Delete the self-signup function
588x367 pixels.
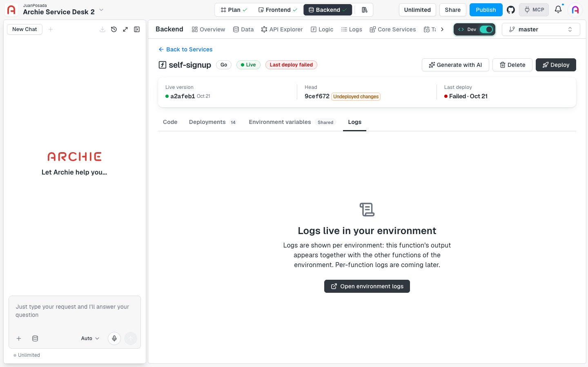(x=512, y=65)
